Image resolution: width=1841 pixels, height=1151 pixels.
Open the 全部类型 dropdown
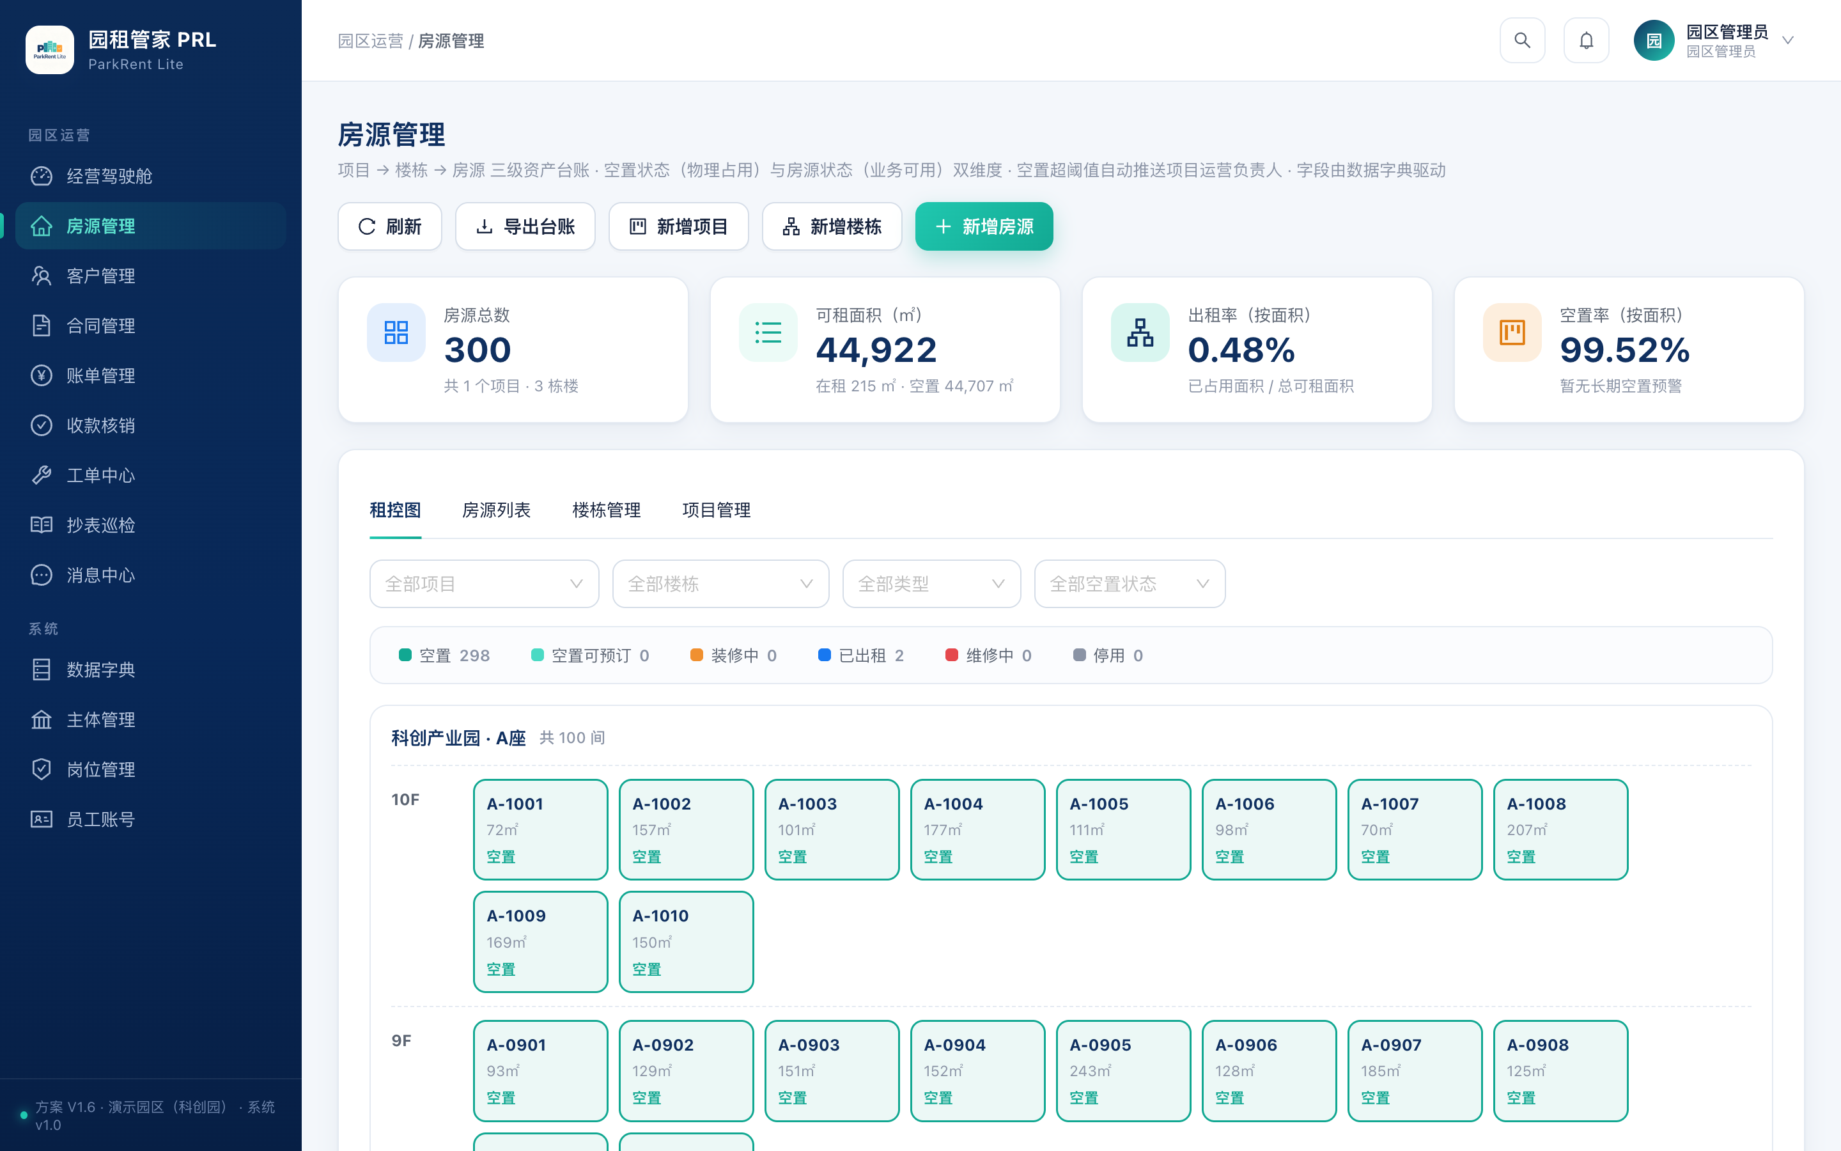(931, 584)
